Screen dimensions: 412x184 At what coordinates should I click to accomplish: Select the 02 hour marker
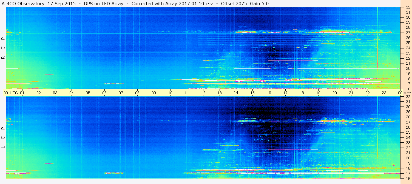tap(39, 93)
